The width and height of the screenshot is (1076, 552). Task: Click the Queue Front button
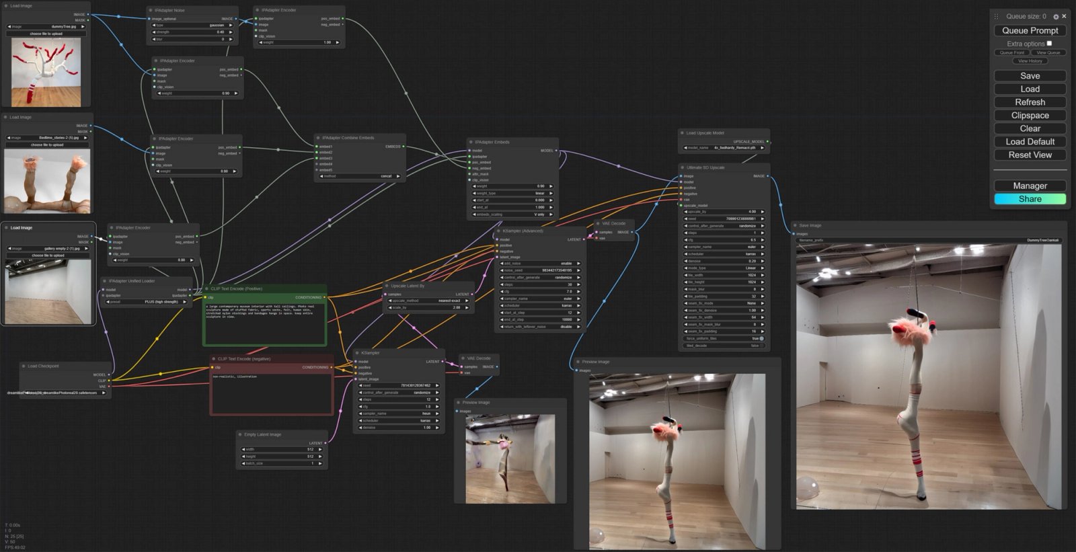(x=1011, y=52)
